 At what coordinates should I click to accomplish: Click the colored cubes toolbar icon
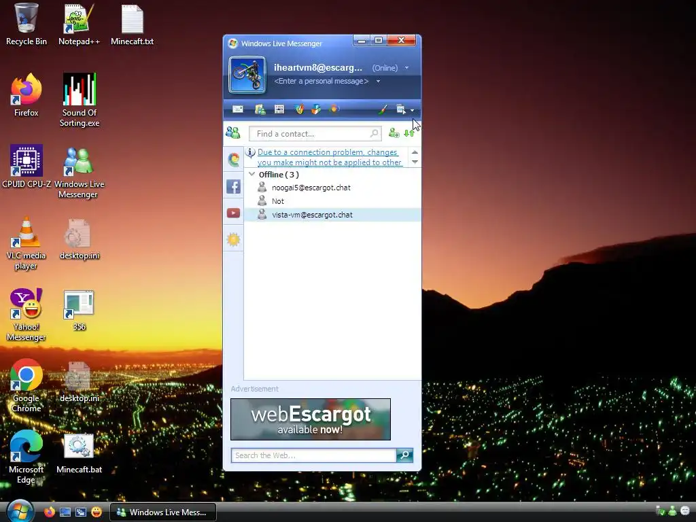(x=316, y=109)
